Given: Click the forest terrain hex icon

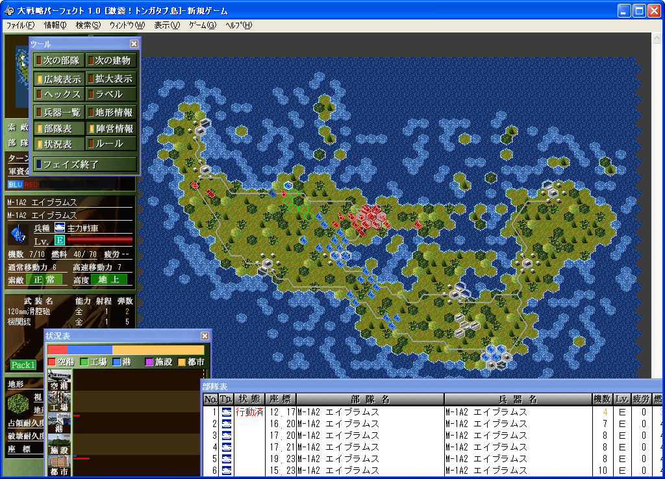Looking at the screenshot, I should point(18,404).
